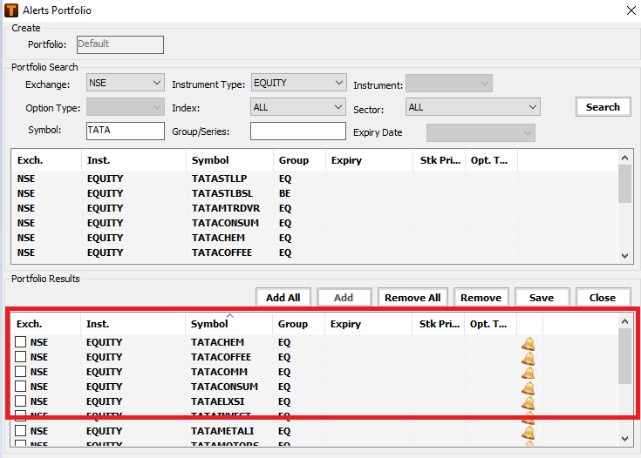
Task: Open the Expiry Date dropdown
Action: click(x=481, y=132)
